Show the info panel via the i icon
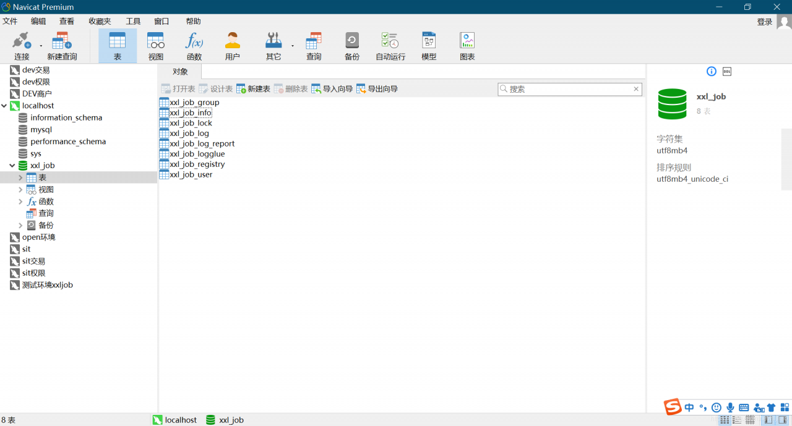This screenshot has width=792, height=426. [x=712, y=71]
